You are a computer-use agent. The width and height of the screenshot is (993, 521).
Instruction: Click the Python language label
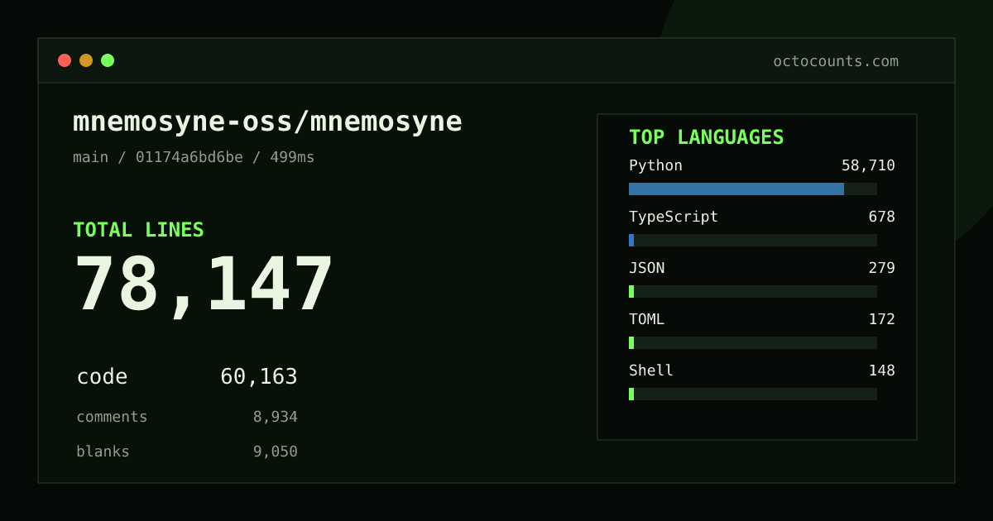click(655, 165)
